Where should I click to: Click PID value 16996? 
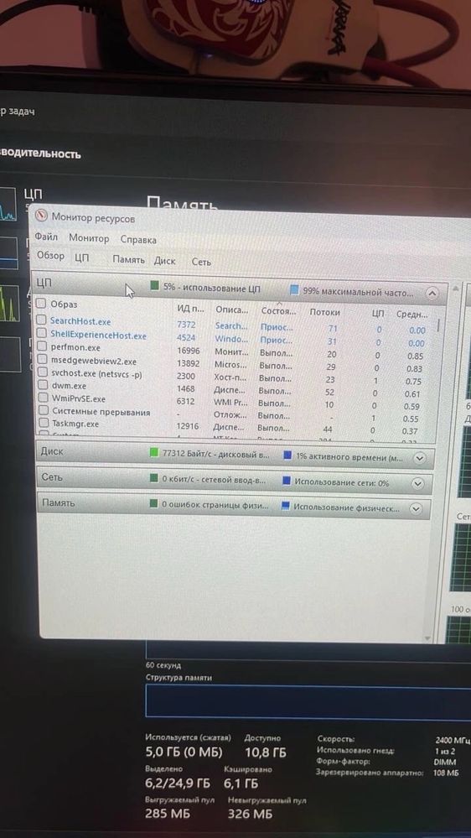[188, 351]
